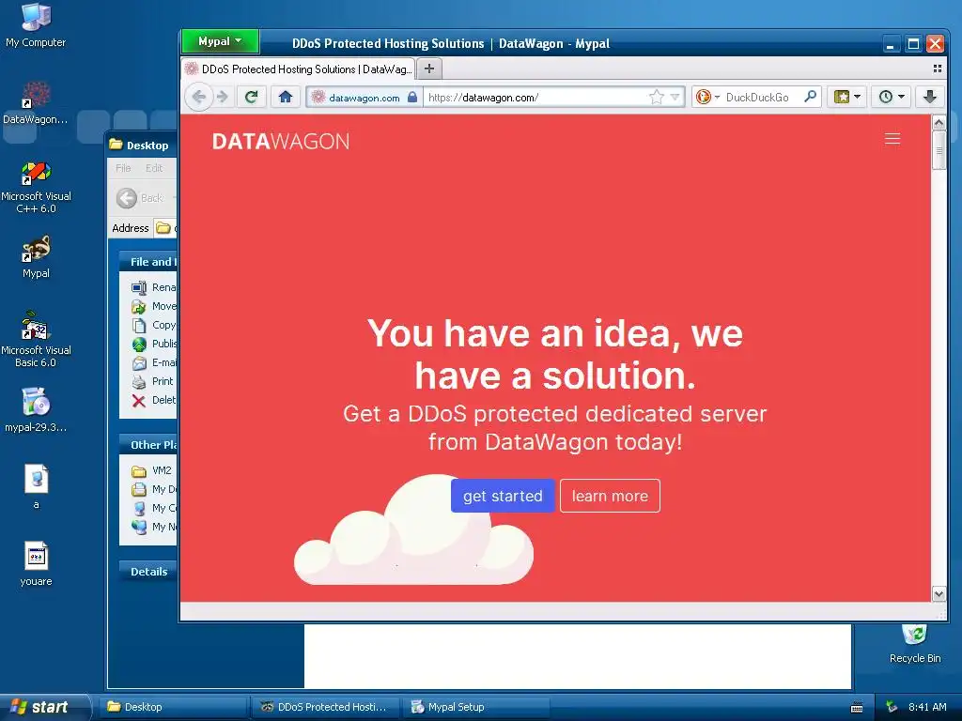962x721 pixels.
Task: Click Back button in Desktop window
Action: 141,198
